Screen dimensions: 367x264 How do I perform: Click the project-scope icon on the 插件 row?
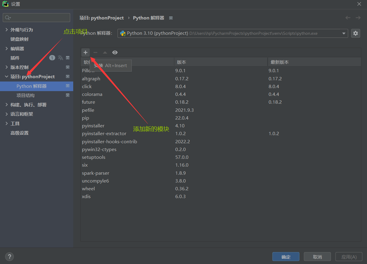click(x=68, y=58)
